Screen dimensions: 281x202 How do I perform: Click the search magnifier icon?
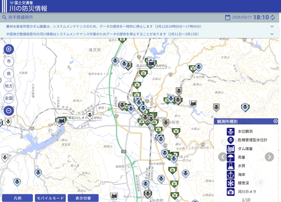click(4, 18)
